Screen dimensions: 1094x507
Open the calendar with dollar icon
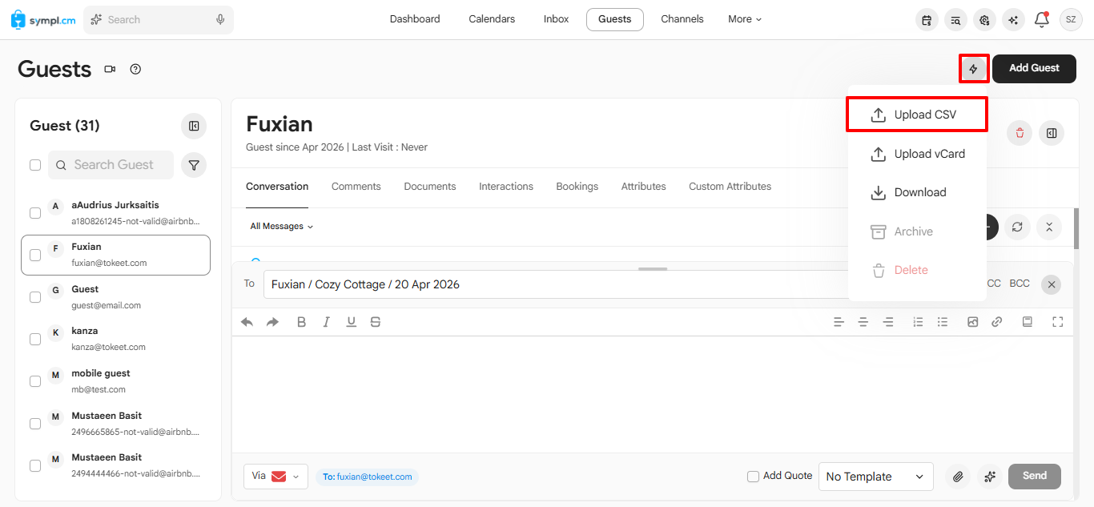tap(927, 20)
